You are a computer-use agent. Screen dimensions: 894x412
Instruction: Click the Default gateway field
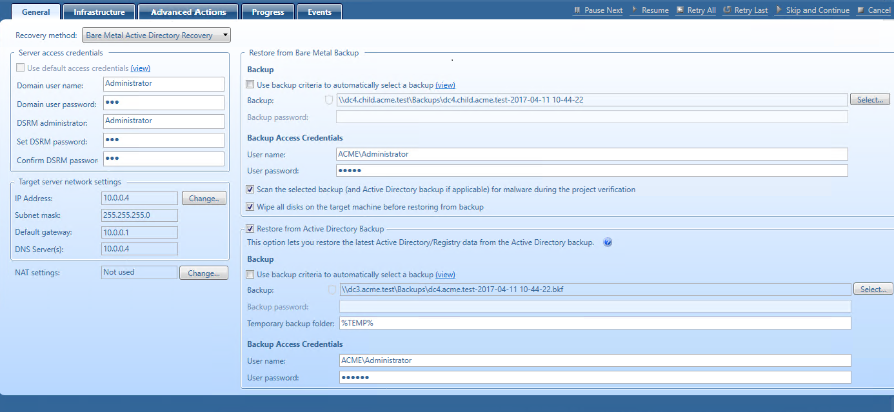[x=139, y=232]
